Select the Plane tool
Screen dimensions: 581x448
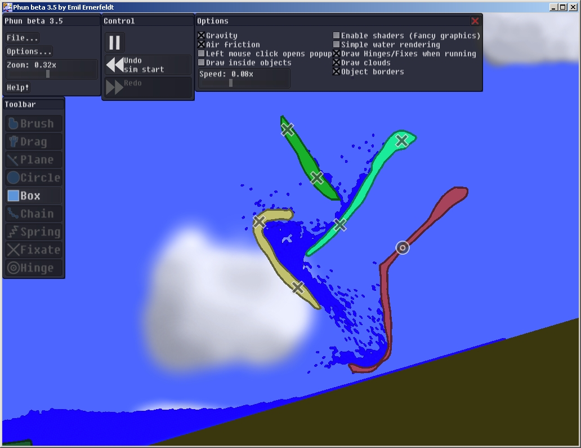[33, 160]
